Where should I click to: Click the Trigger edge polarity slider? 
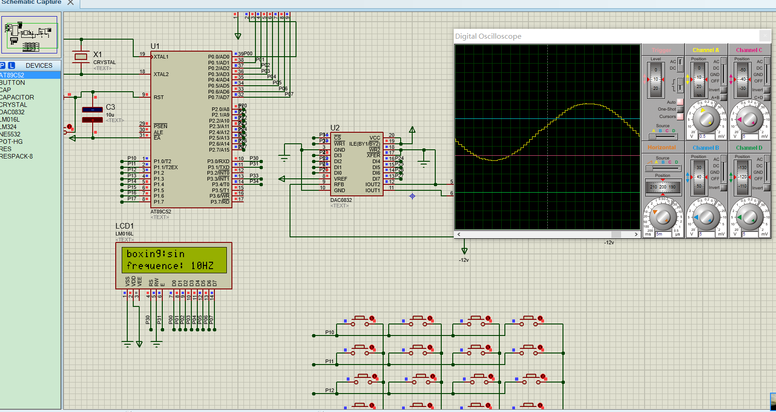(680, 84)
